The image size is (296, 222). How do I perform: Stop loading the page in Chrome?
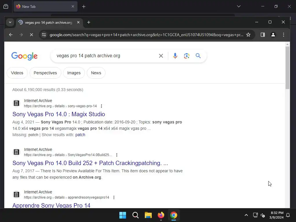pos(32,35)
